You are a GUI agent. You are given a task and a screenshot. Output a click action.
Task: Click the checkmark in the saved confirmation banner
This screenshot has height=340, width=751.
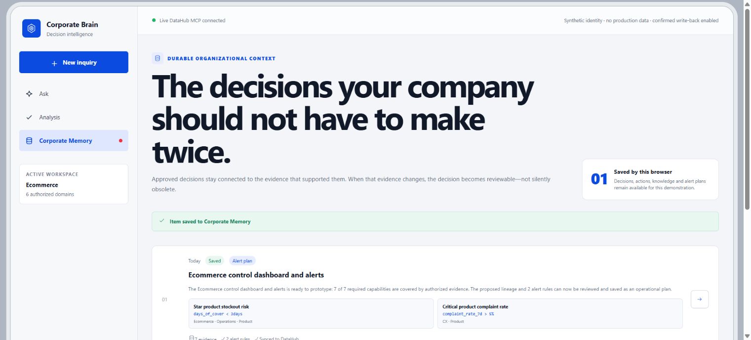click(x=162, y=221)
